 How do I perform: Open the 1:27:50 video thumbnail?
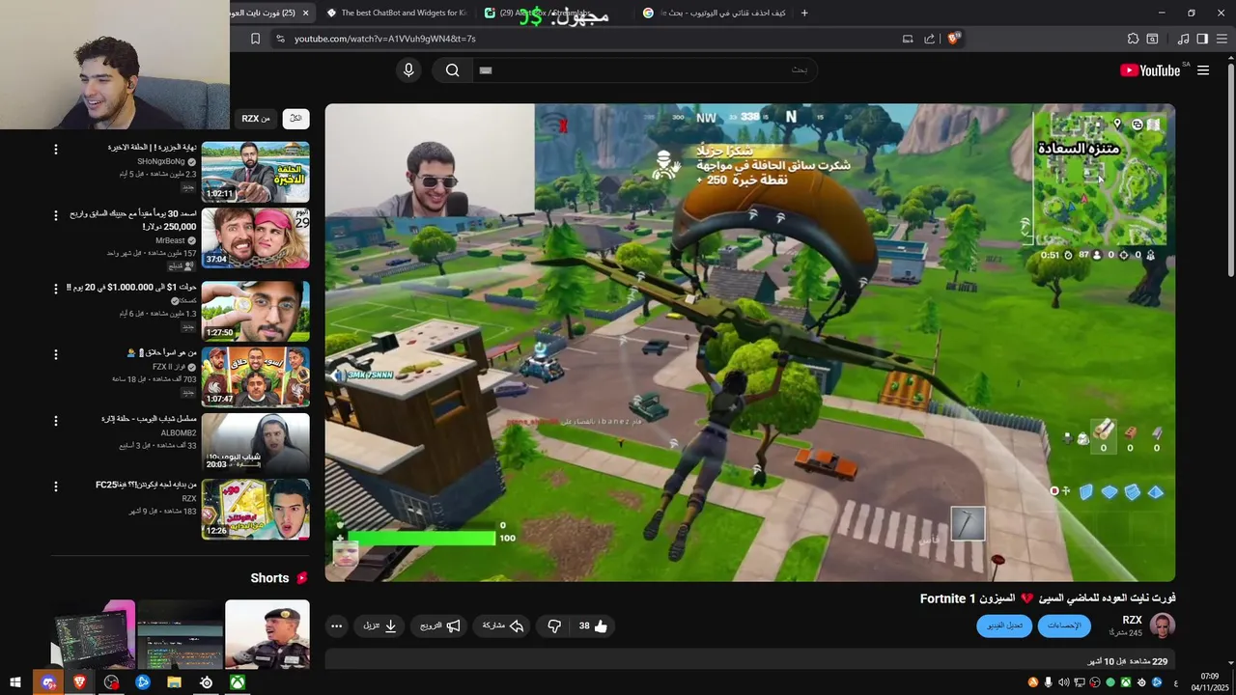[255, 310]
